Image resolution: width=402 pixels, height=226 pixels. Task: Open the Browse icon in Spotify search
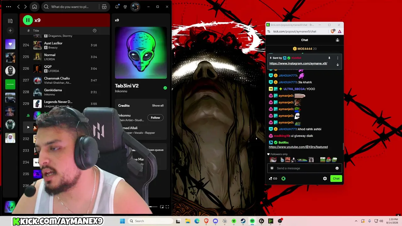click(104, 7)
